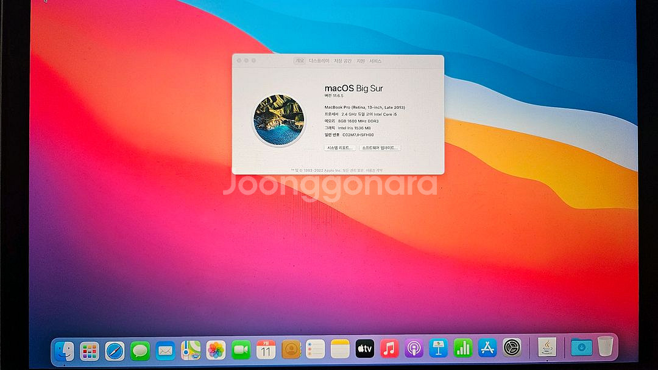Click the Apple Inc. copyright line

pos(336,170)
